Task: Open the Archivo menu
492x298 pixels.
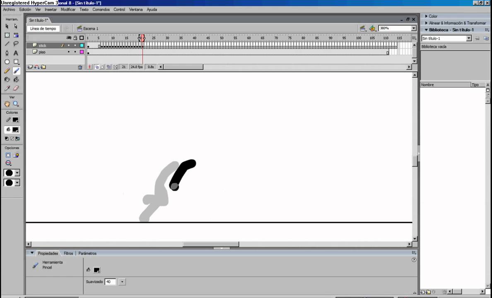Action: tap(9, 10)
